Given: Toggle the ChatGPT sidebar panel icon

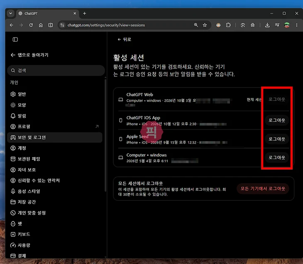Looking at the screenshot, I should point(15,39).
